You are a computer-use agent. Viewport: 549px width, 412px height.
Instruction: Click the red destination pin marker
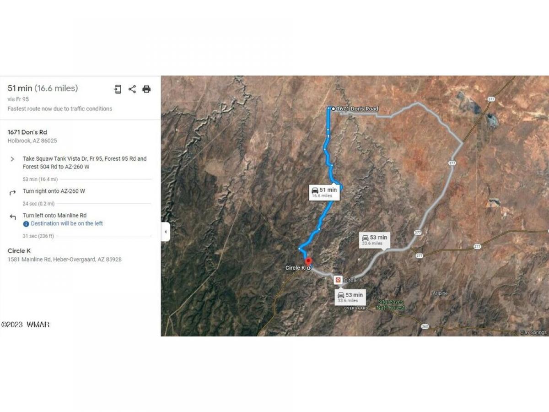pyautogui.click(x=308, y=262)
